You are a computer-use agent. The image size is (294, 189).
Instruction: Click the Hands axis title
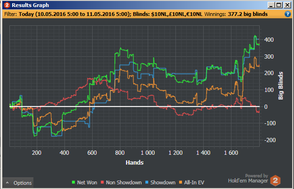135,162
